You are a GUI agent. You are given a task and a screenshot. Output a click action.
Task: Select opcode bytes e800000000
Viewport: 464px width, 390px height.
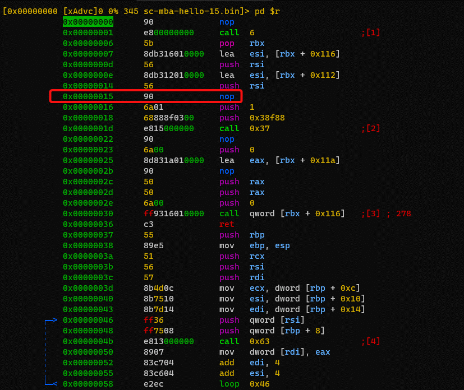click(169, 32)
